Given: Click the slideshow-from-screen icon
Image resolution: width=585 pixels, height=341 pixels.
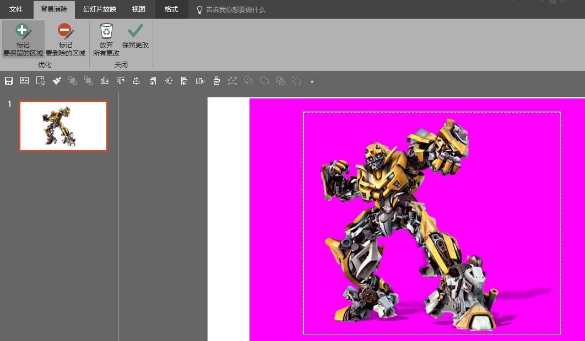Looking at the screenshot, I should pyautogui.click(x=41, y=81).
